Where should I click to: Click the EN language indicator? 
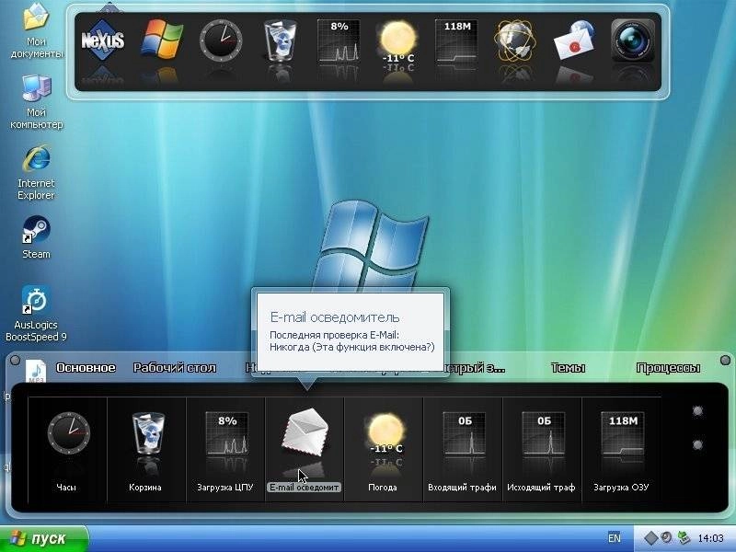click(614, 538)
